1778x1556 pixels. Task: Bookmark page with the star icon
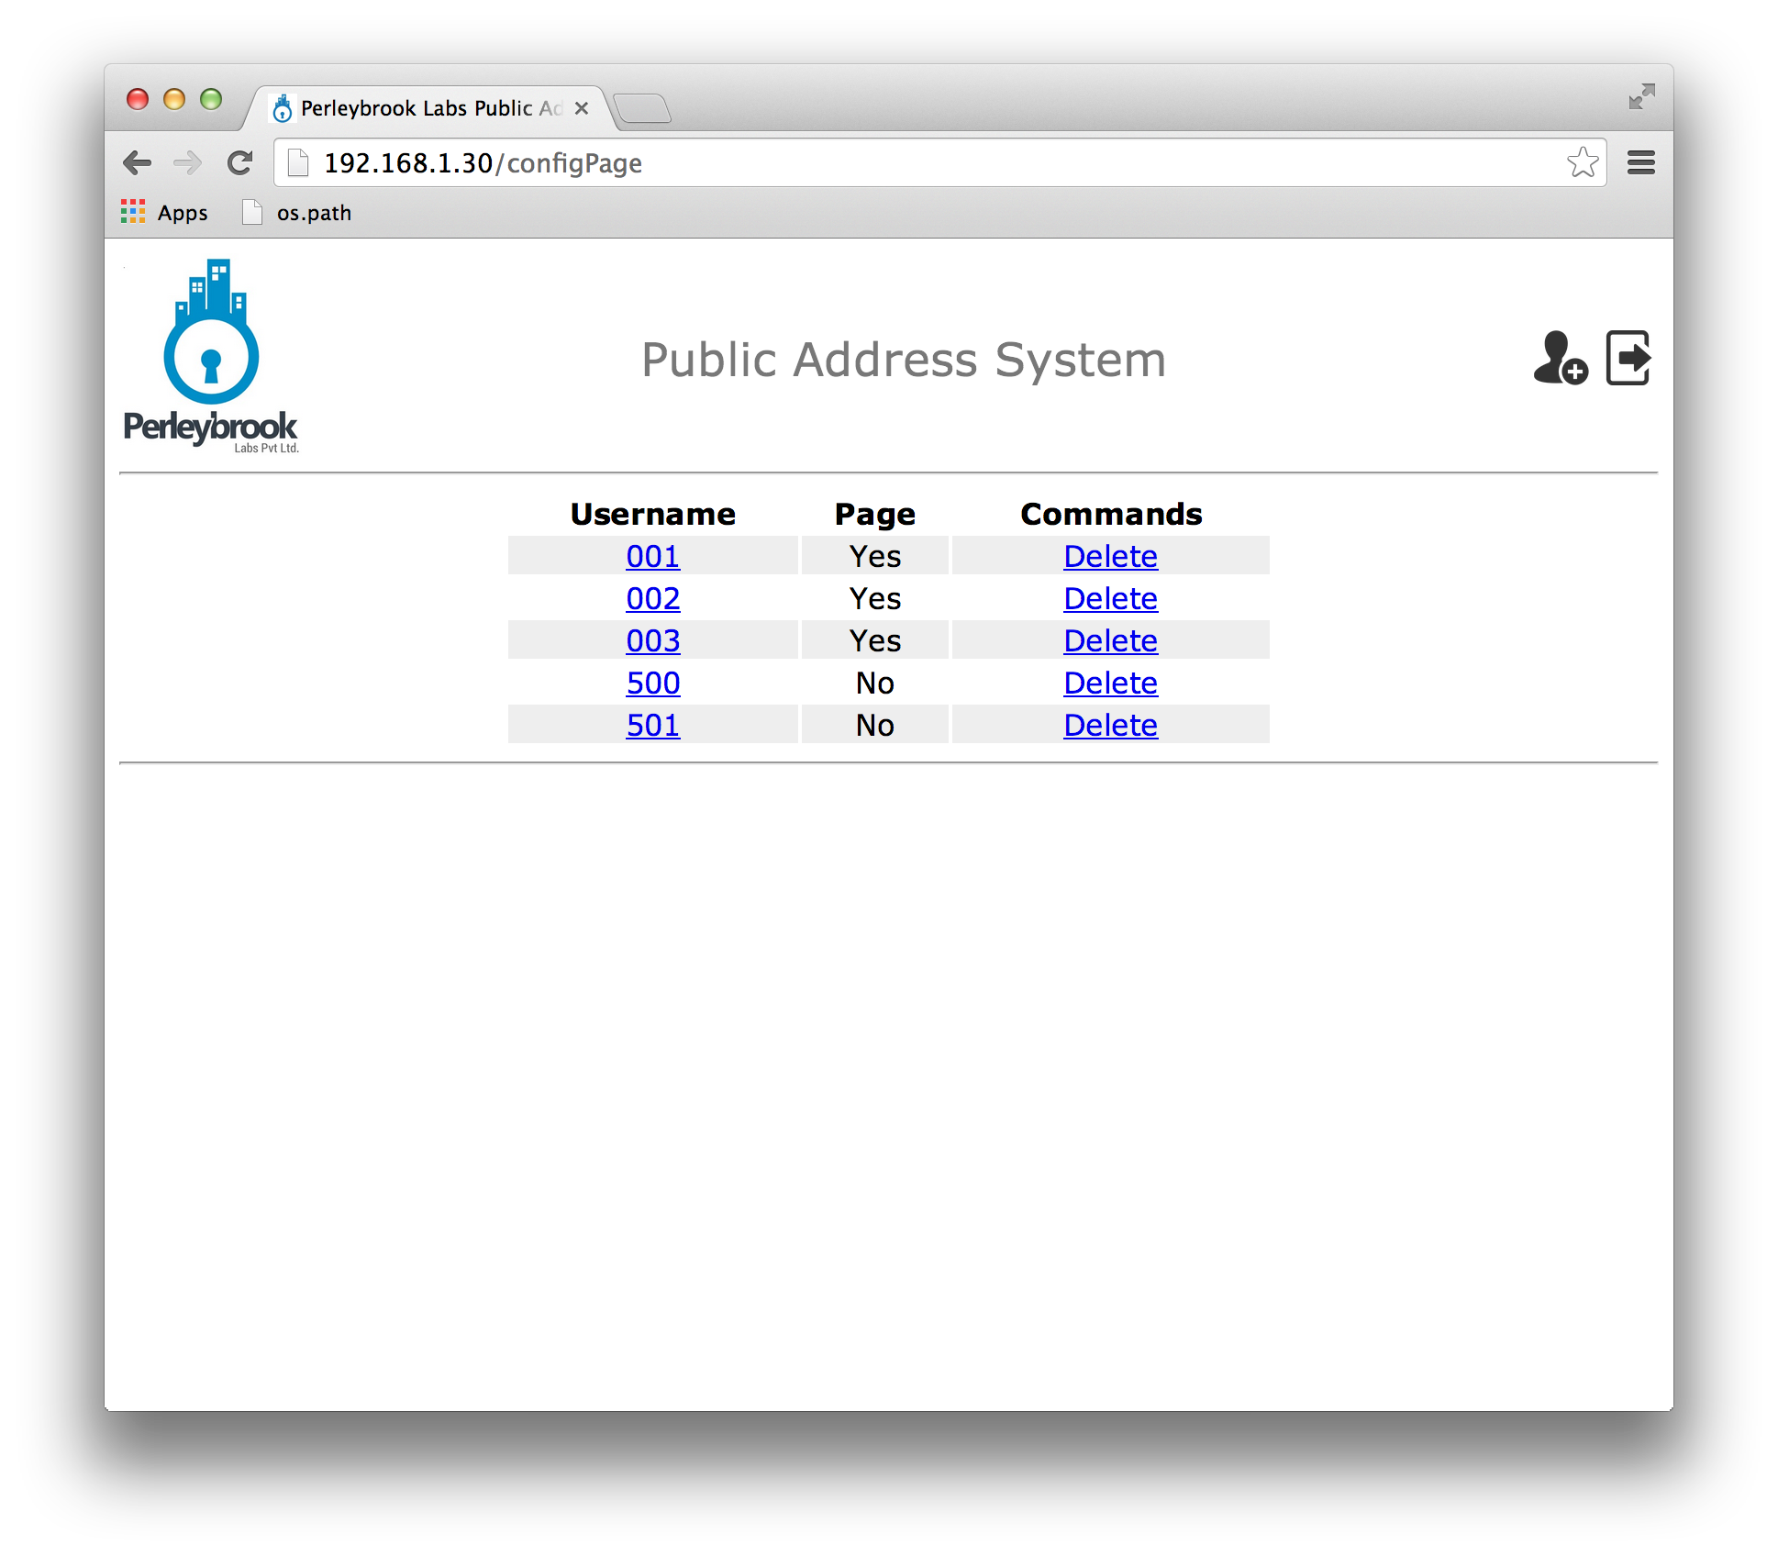pyautogui.click(x=1583, y=163)
